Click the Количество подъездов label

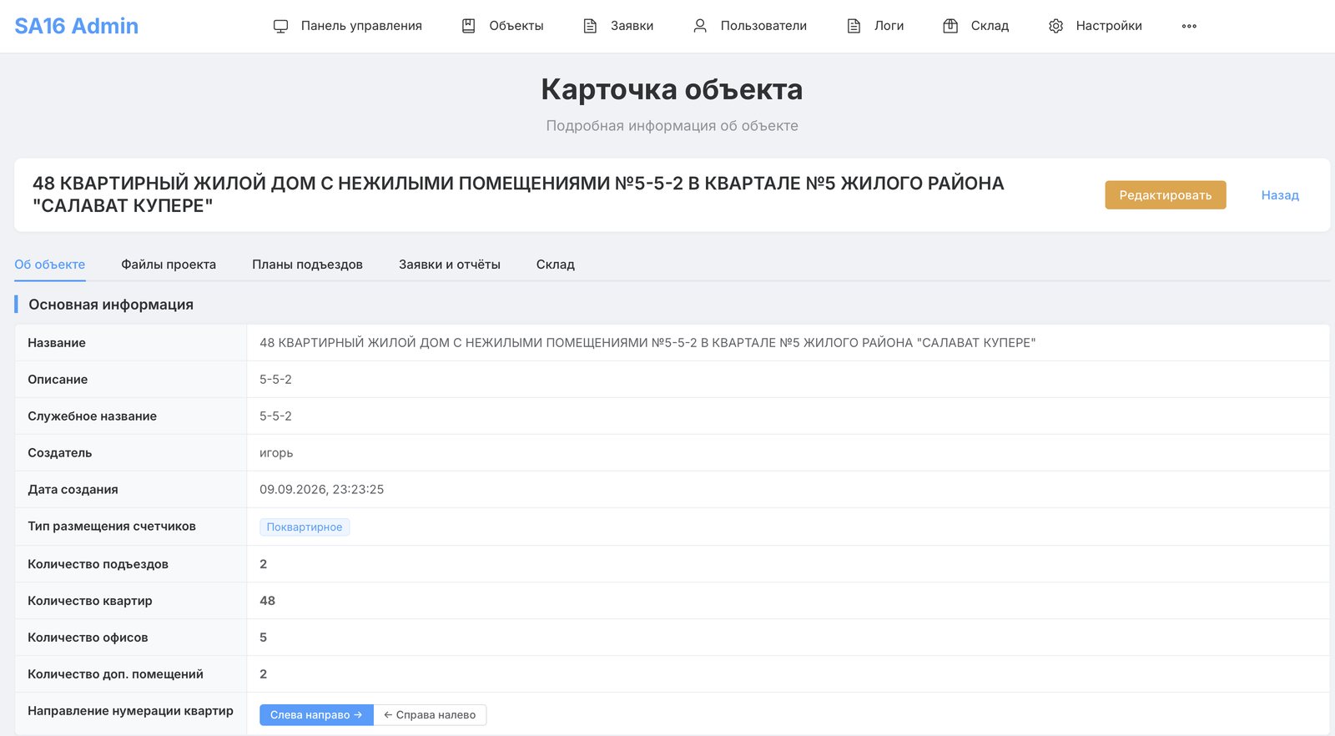pos(98,564)
